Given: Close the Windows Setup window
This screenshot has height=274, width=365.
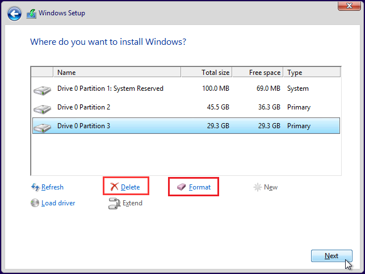Looking at the screenshot, I should (x=349, y=6).
